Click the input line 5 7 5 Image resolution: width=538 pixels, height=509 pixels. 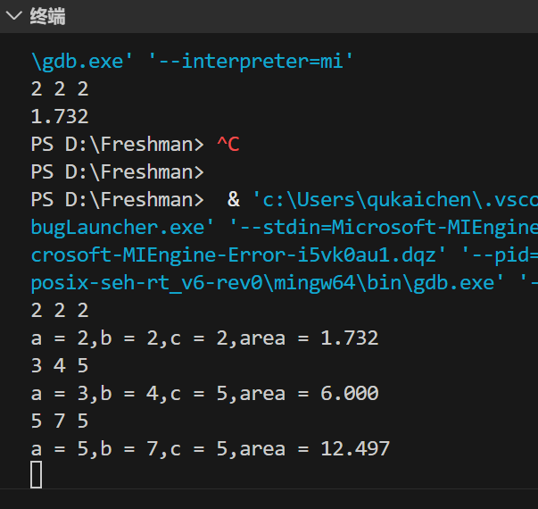(x=60, y=421)
